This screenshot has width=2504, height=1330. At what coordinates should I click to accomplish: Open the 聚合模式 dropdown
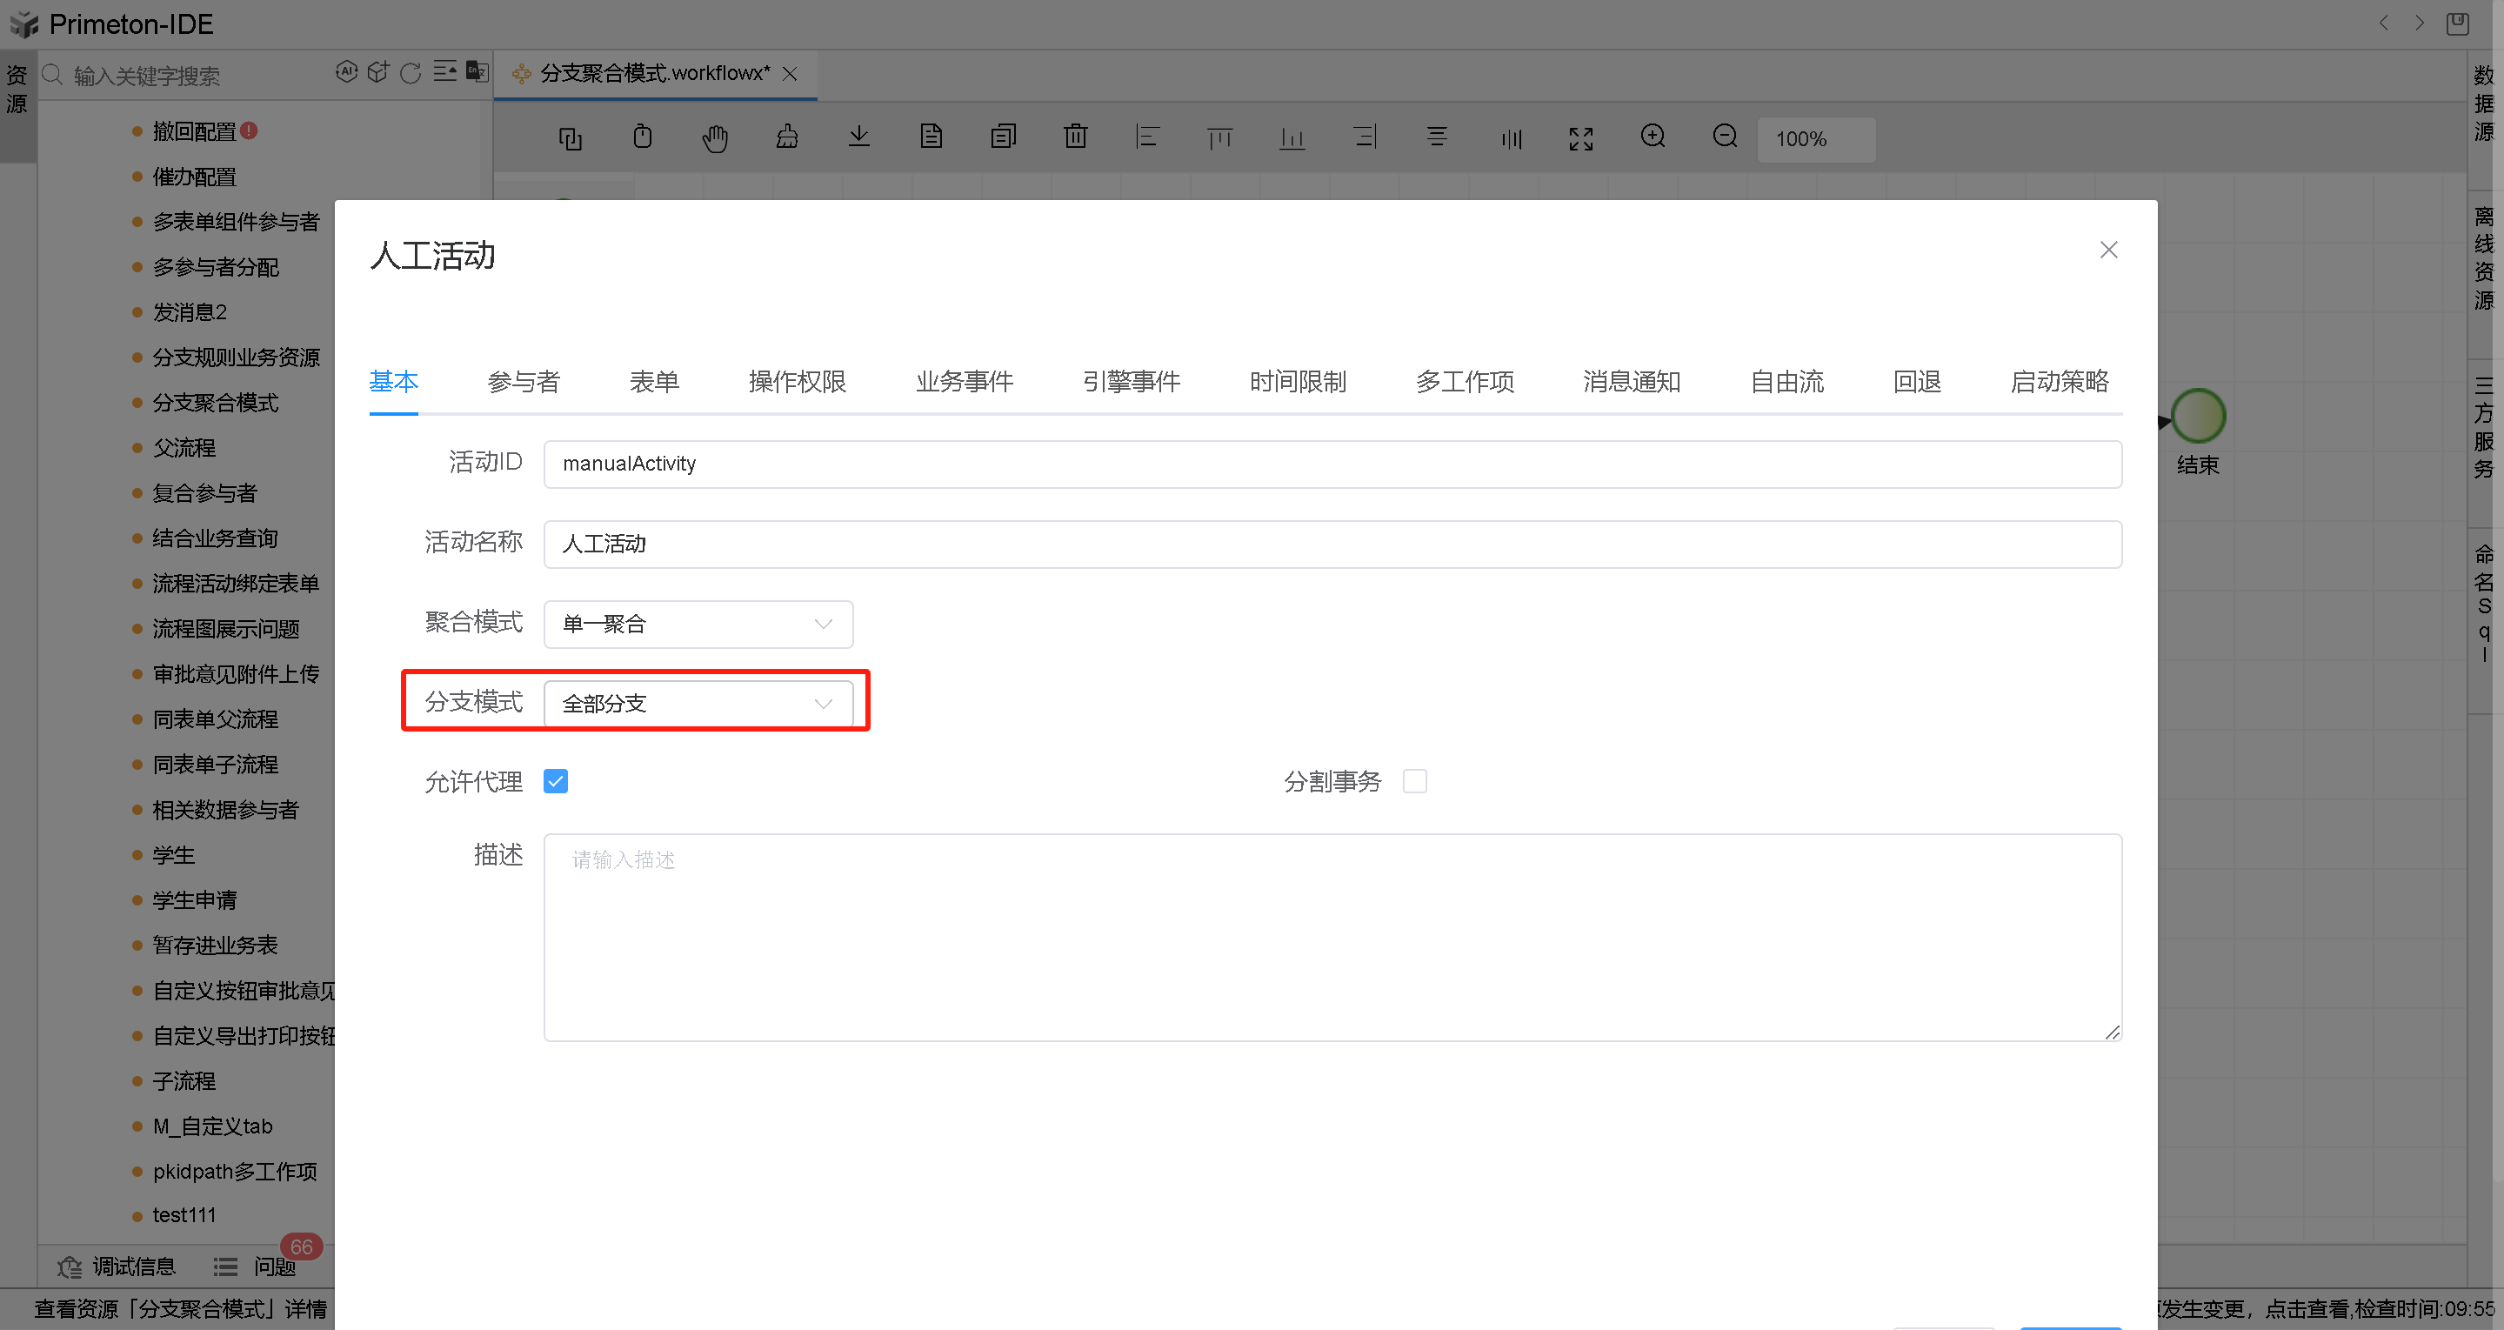pos(698,625)
